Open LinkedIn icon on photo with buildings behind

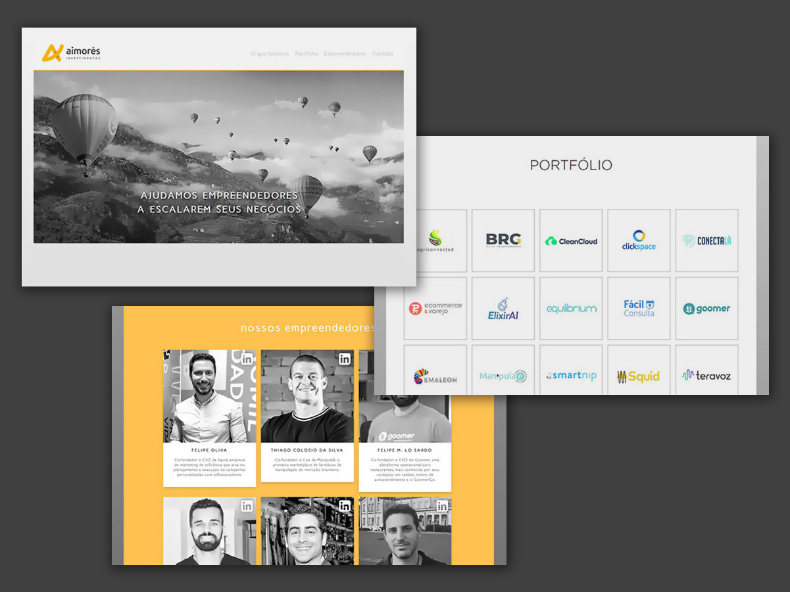(442, 506)
